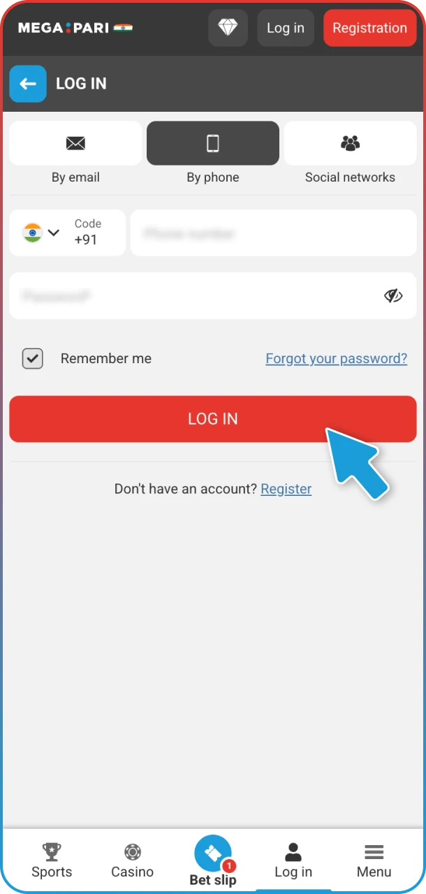Image resolution: width=426 pixels, height=894 pixels.
Task: Open the Social networks people icon
Action: coord(350,143)
